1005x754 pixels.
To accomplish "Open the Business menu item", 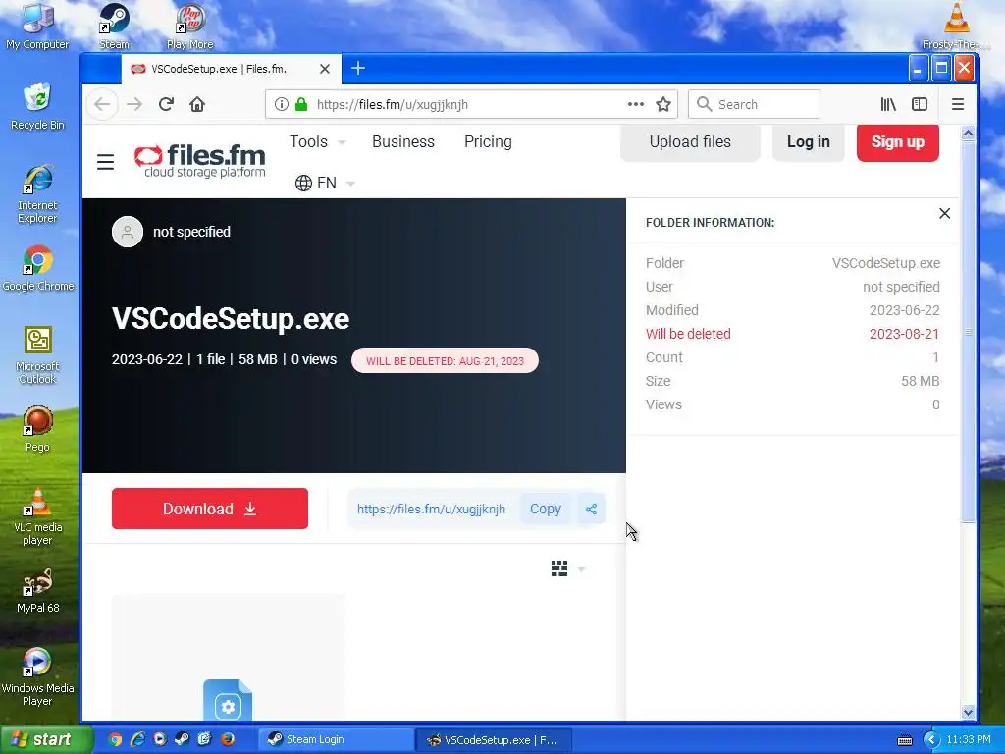I will [403, 141].
